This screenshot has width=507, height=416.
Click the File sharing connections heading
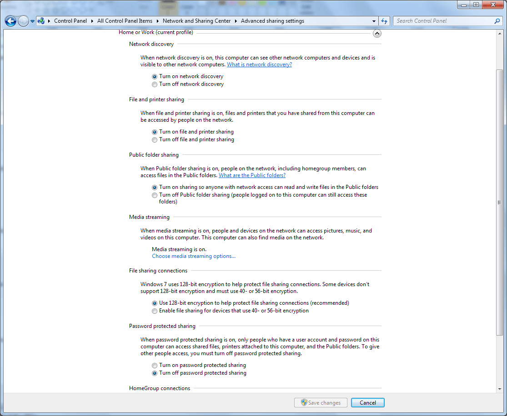pos(158,271)
